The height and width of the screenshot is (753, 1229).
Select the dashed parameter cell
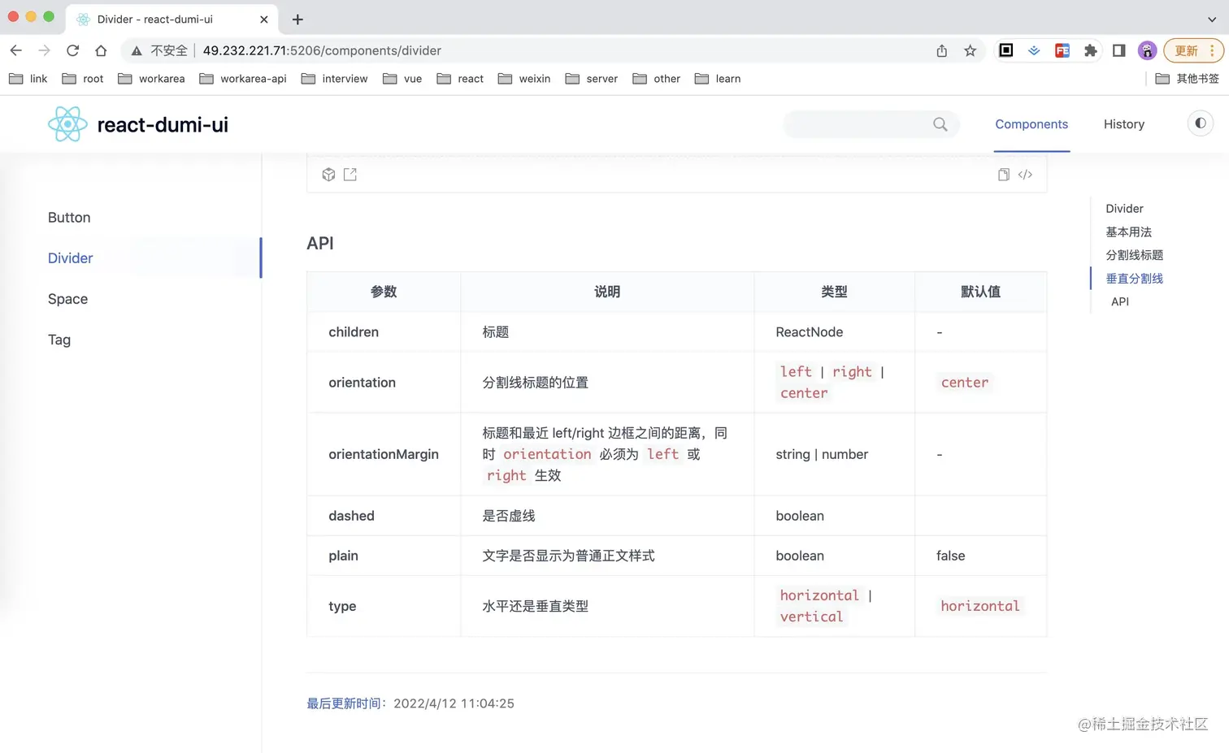coord(384,516)
